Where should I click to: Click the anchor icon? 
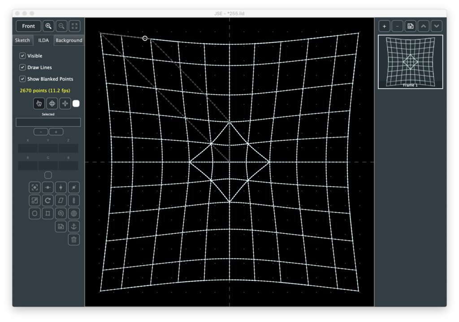click(74, 227)
